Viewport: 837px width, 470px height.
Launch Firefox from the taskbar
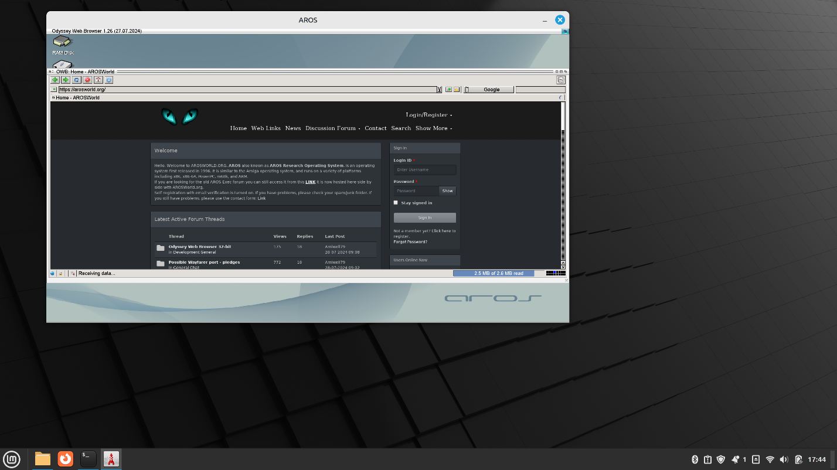pyautogui.click(x=66, y=459)
